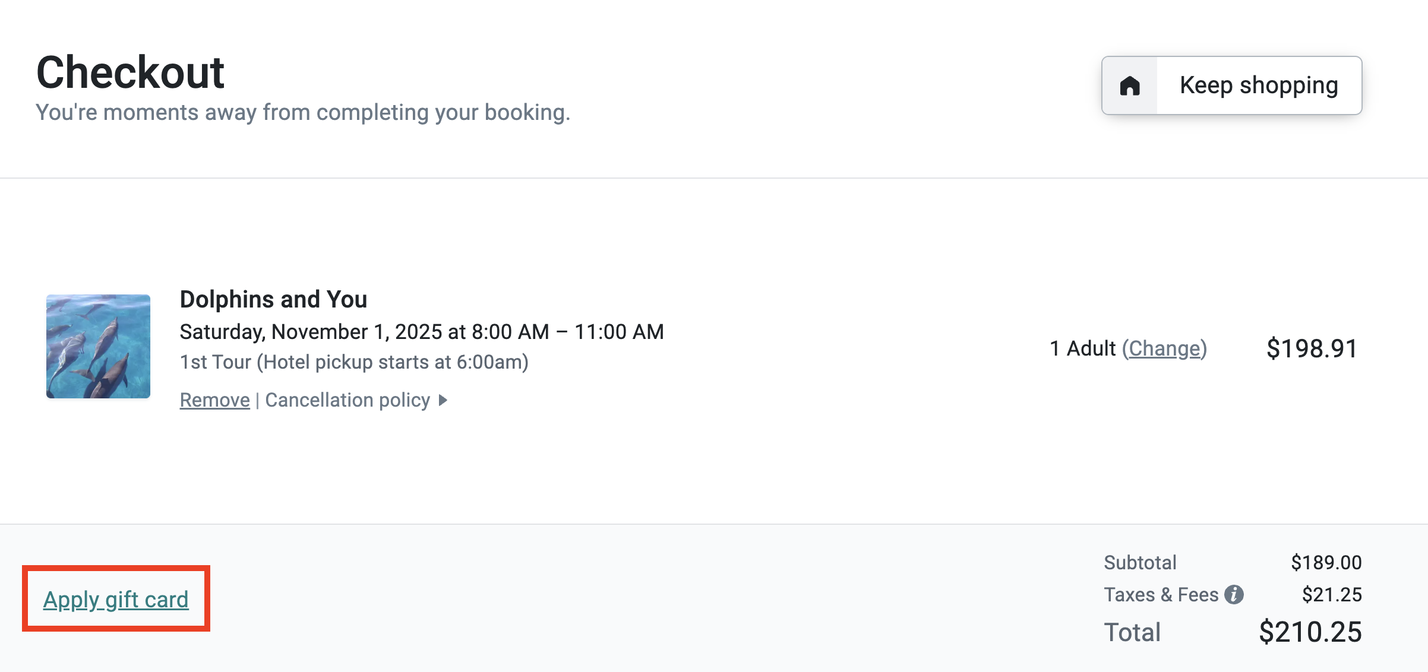Click the $210.25 total amount
Screen dimensions: 1428x672
click(1310, 632)
